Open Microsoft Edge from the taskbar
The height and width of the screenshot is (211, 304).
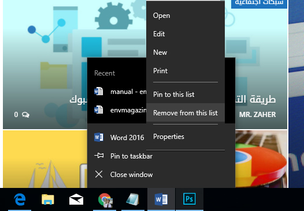click(x=20, y=199)
